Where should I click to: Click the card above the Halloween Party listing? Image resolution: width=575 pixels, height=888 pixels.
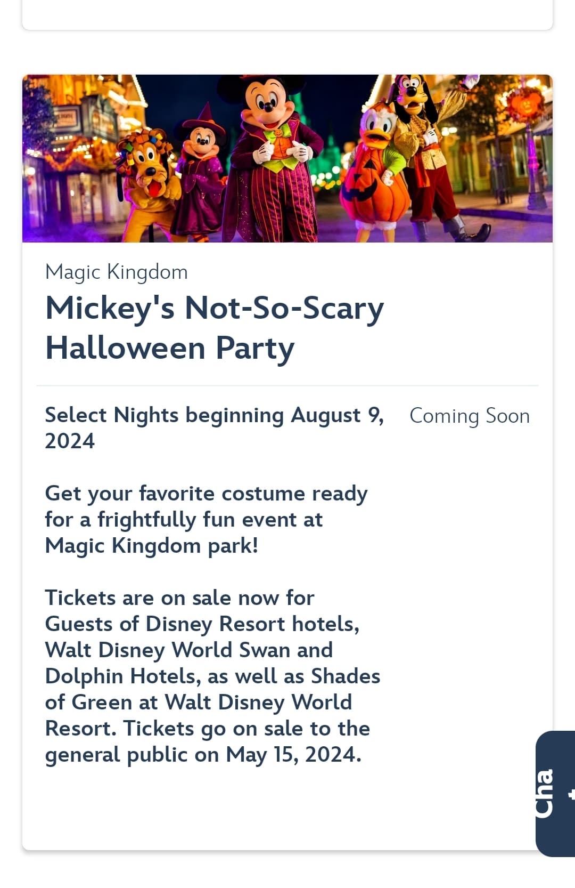[287, 13]
